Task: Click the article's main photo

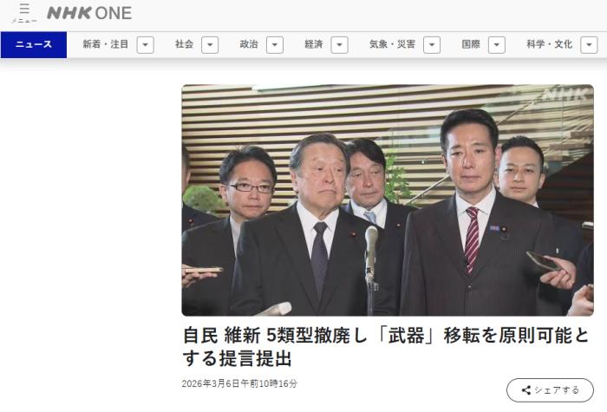Action: coord(388,200)
